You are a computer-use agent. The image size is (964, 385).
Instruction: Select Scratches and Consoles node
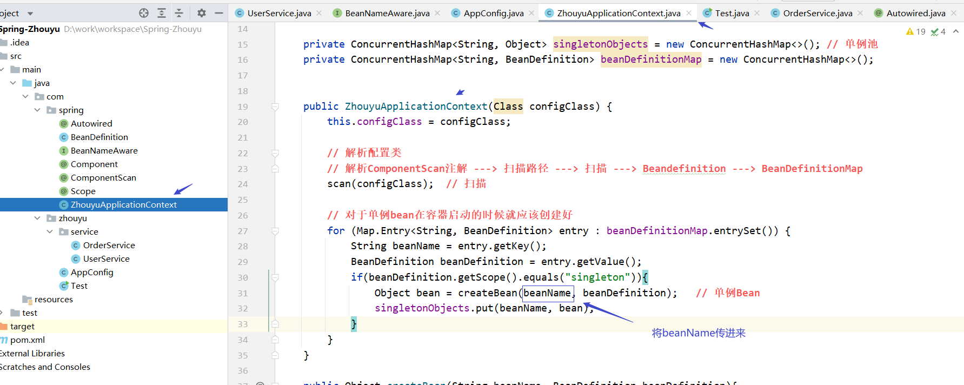click(x=45, y=367)
